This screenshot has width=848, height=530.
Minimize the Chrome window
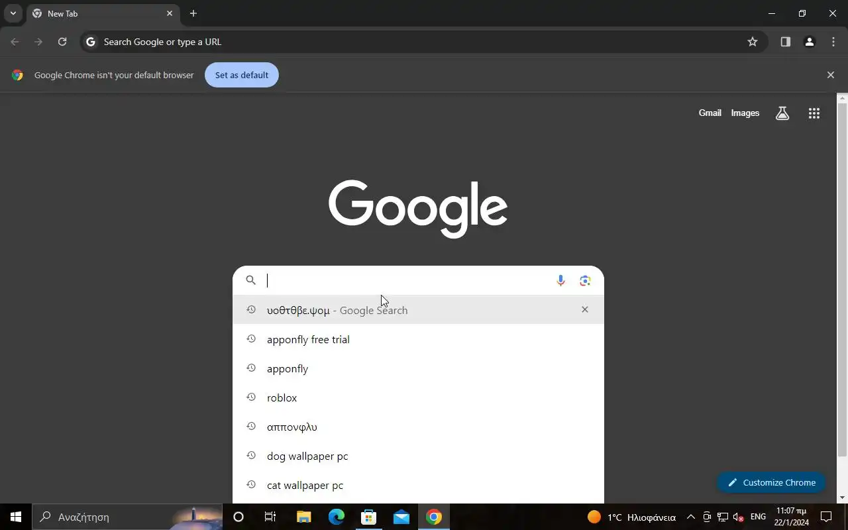(772, 13)
